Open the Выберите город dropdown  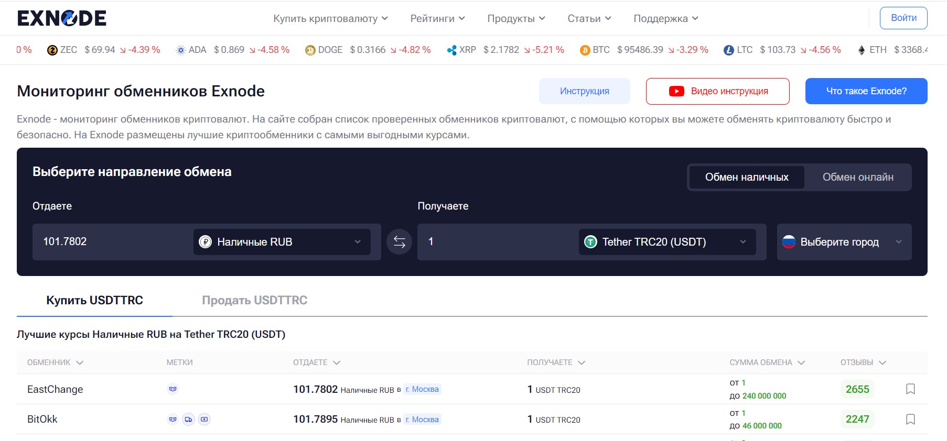[844, 242]
